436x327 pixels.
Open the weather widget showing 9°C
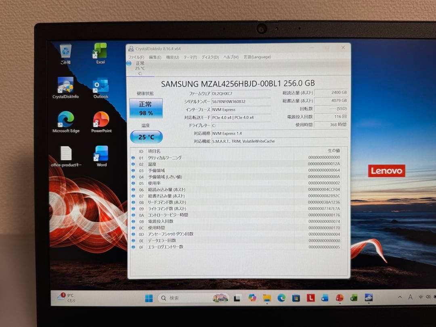tap(66, 298)
